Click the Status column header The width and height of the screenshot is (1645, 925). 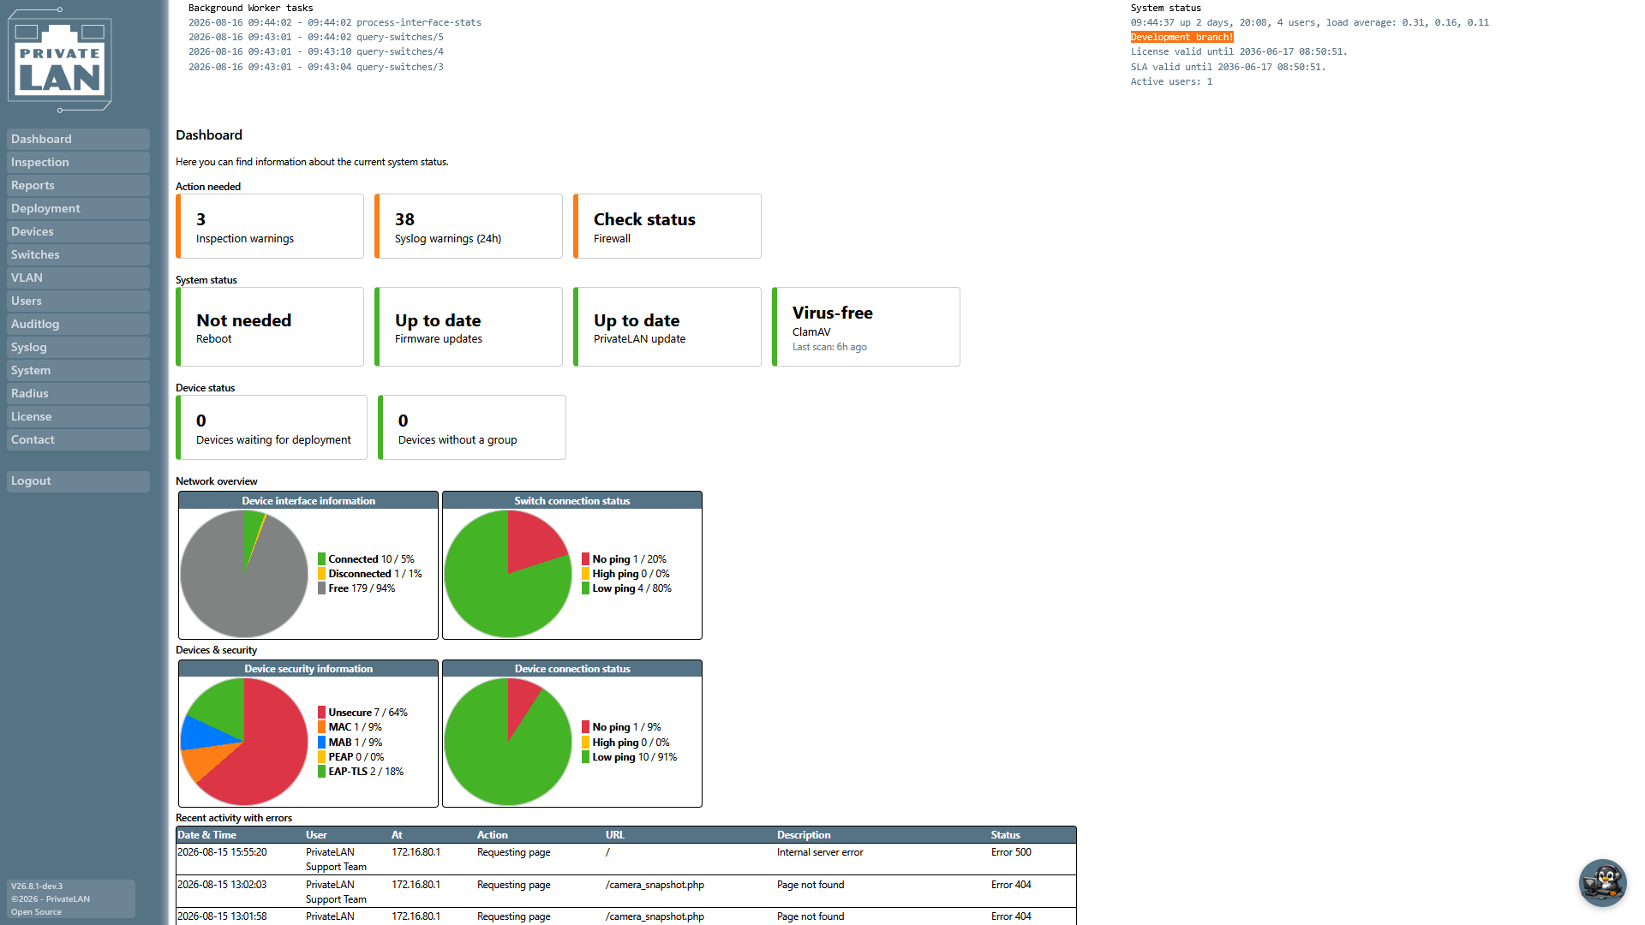(1006, 835)
